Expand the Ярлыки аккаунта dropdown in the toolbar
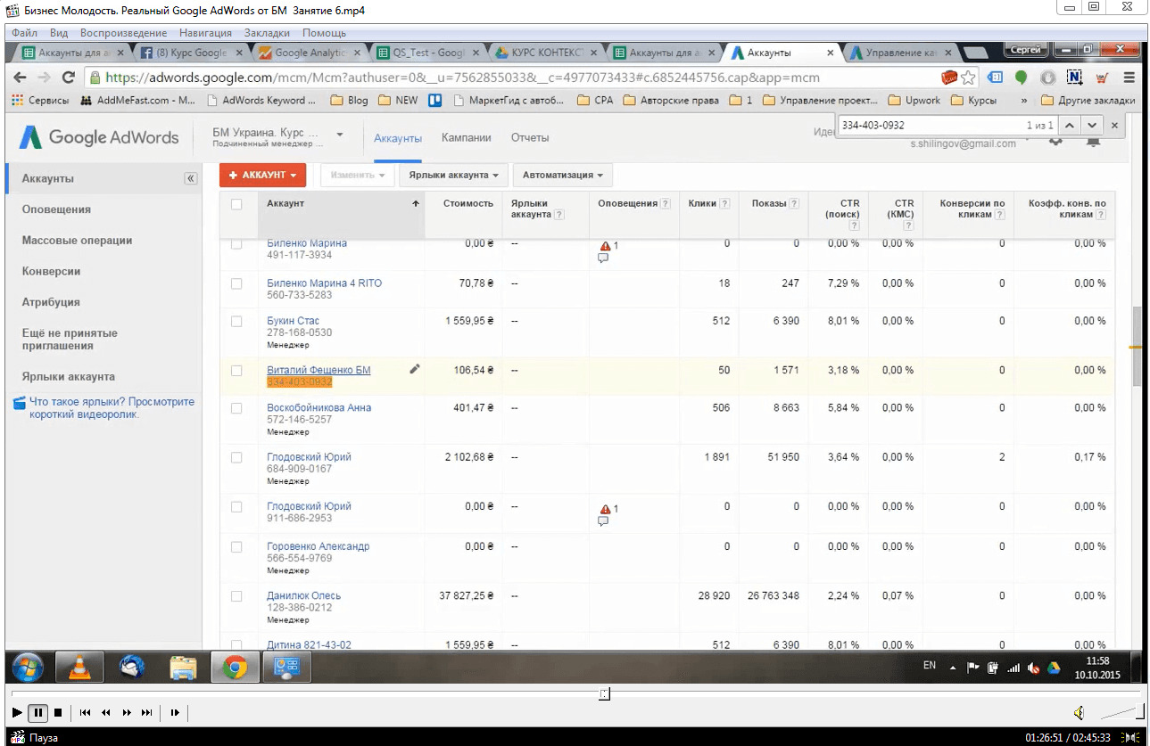Image resolution: width=1150 pixels, height=746 pixels. point(453,175)
